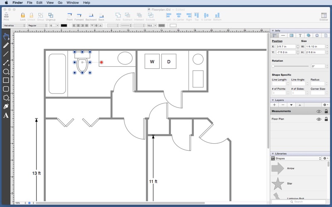Viewport: 332px width, 207px height.
Task: Collapse the Info panel section
Action: click(x=273, y=31)
